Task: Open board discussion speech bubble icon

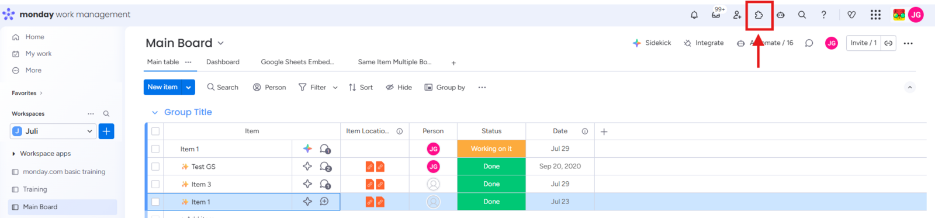Action: coord(809,43)
